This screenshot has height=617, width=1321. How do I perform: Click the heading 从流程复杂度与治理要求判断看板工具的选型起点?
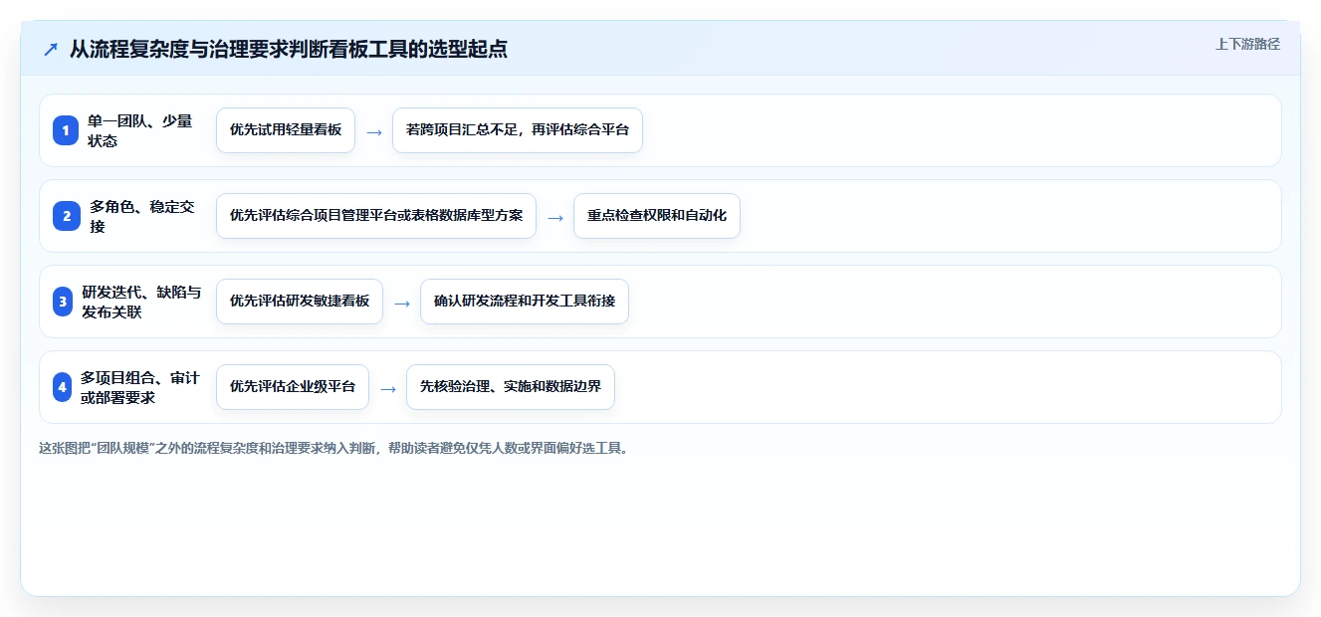289,49
